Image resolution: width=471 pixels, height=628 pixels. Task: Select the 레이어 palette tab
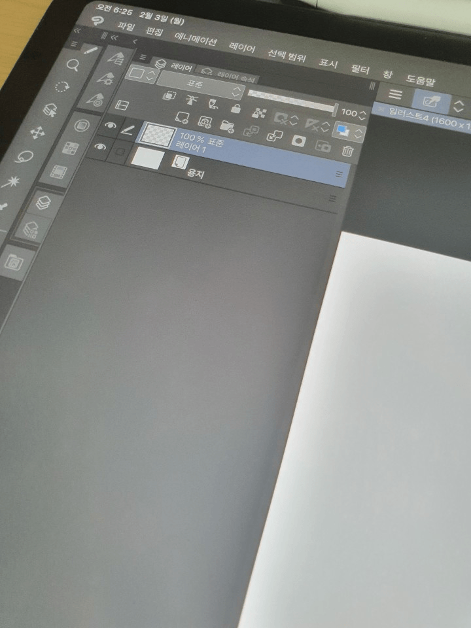click(x=175, y=65)
